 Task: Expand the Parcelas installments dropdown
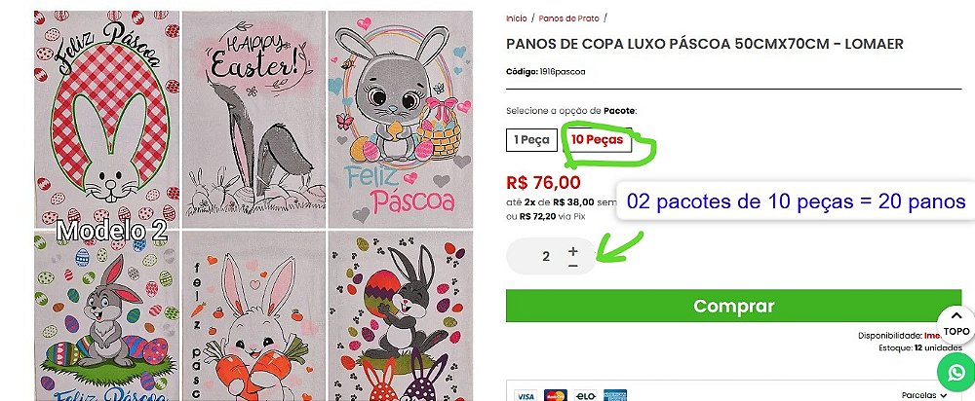pos(924,396)
